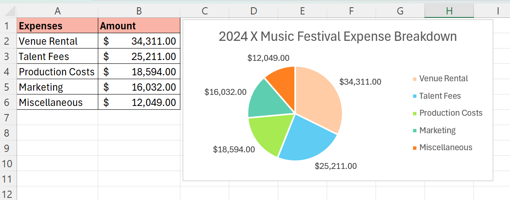Viewport: 510px width, 200px height.
Task: Click the Talent Fees legend entry
Action: (439, 96)
